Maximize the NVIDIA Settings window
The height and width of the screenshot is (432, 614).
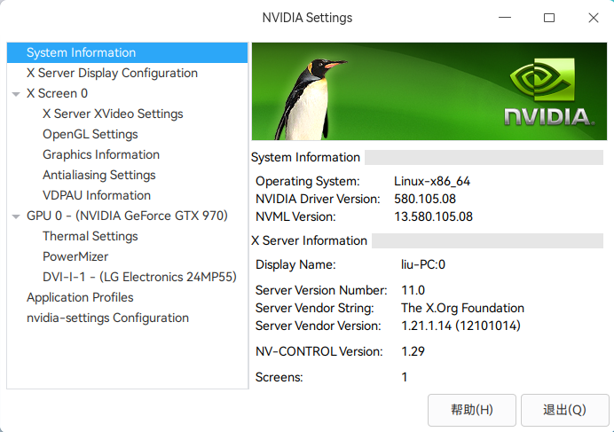coord(549,18)
